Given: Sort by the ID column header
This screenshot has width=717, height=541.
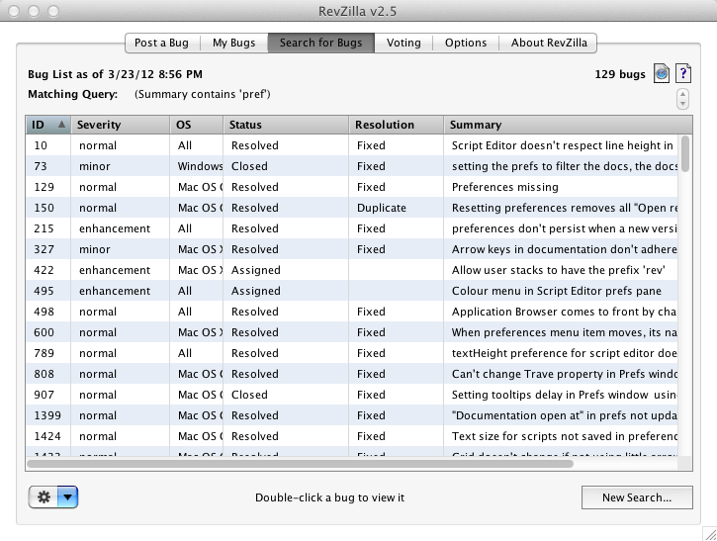Looking at the screenshot, I should pos(48,125).
